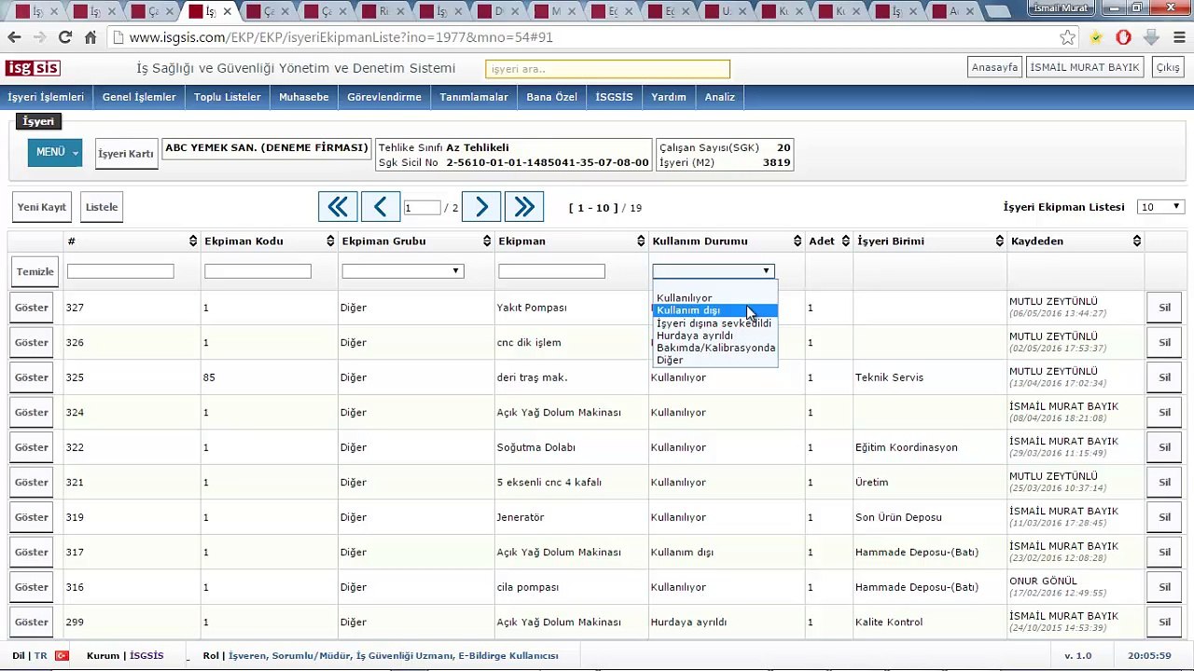Bookmark this page with the star icon
The image size is (1194, 671).
point(1068,37)
